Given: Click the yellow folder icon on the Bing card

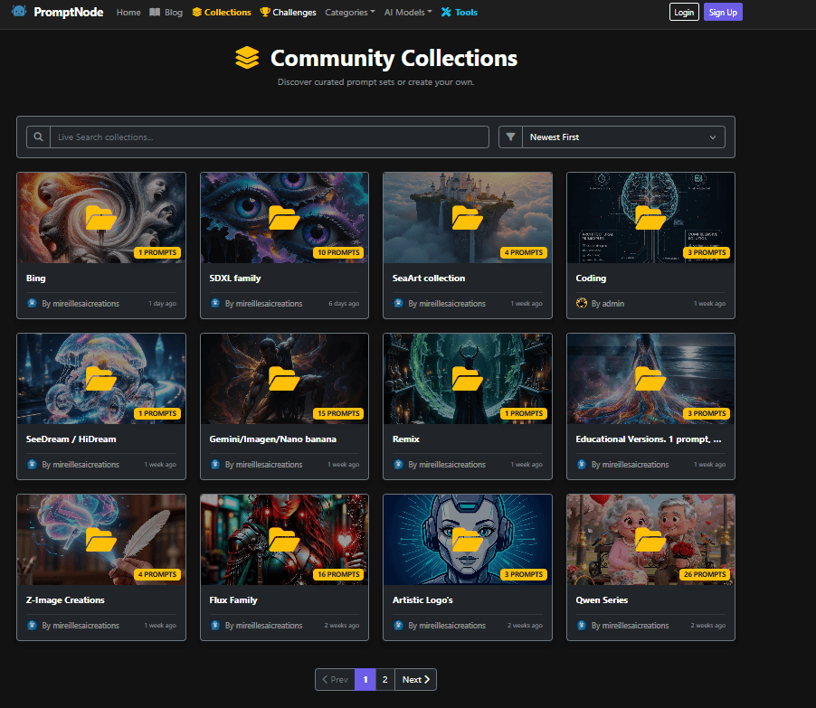Looking at the screenshot, I should tap(100, 216).
